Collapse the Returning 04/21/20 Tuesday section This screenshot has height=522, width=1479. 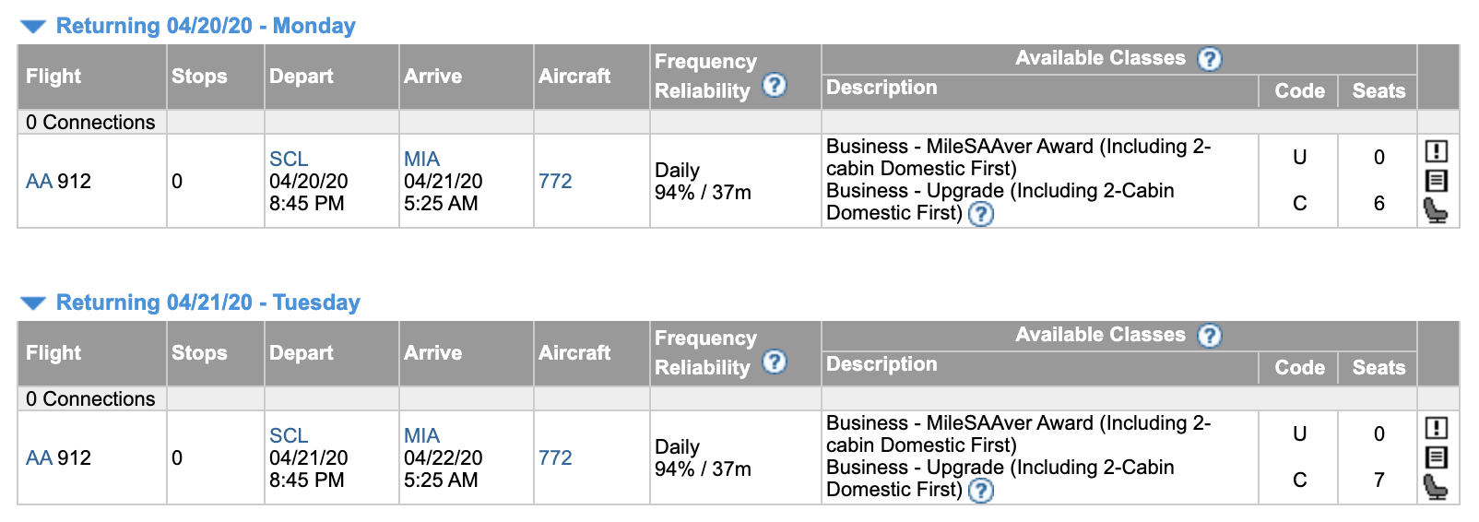[33, 303]
